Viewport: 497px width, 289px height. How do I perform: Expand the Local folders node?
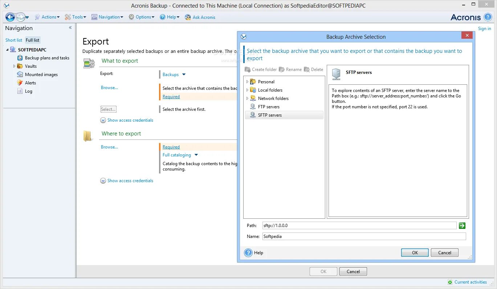click(x=247, y=90)
